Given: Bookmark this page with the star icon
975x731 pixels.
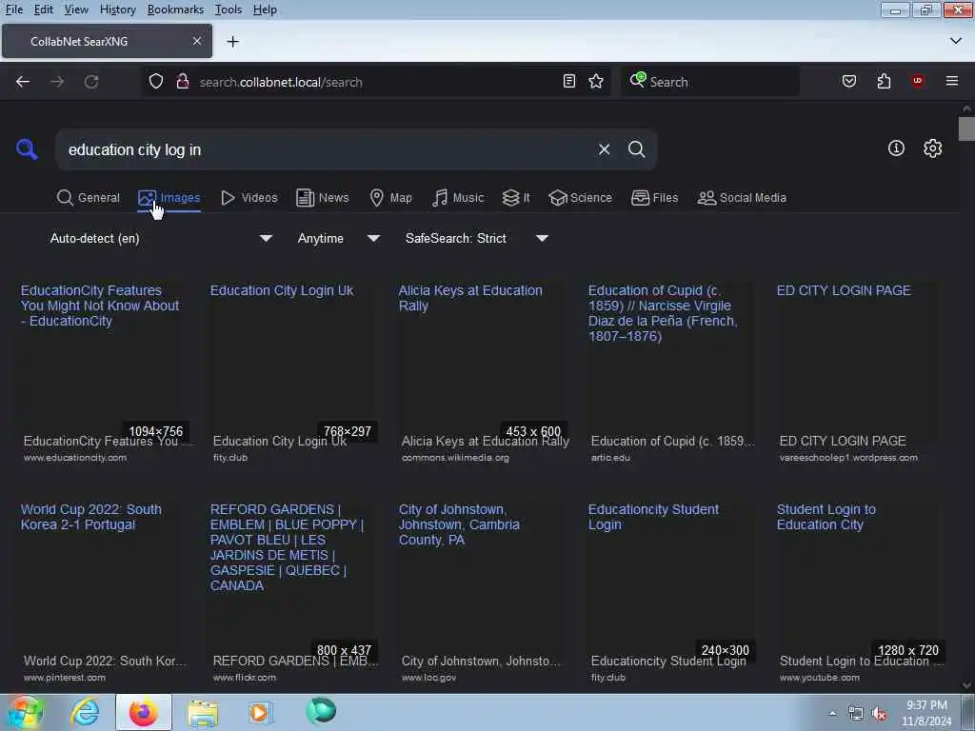Looking at the screenshot, I should point(596,81).
